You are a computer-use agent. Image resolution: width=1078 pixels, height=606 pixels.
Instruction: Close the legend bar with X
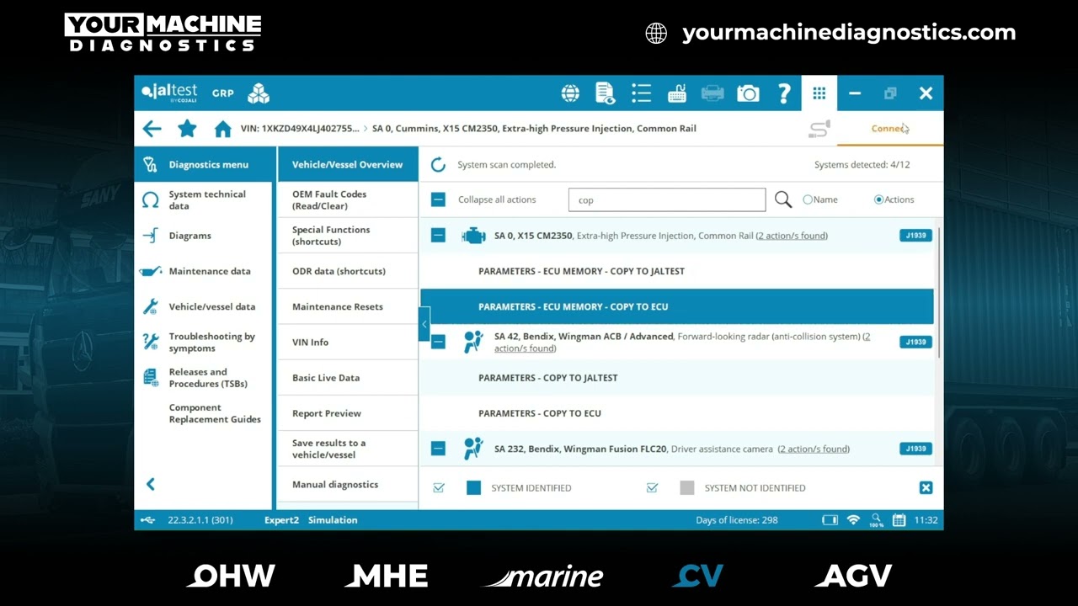tap(926, 487)
